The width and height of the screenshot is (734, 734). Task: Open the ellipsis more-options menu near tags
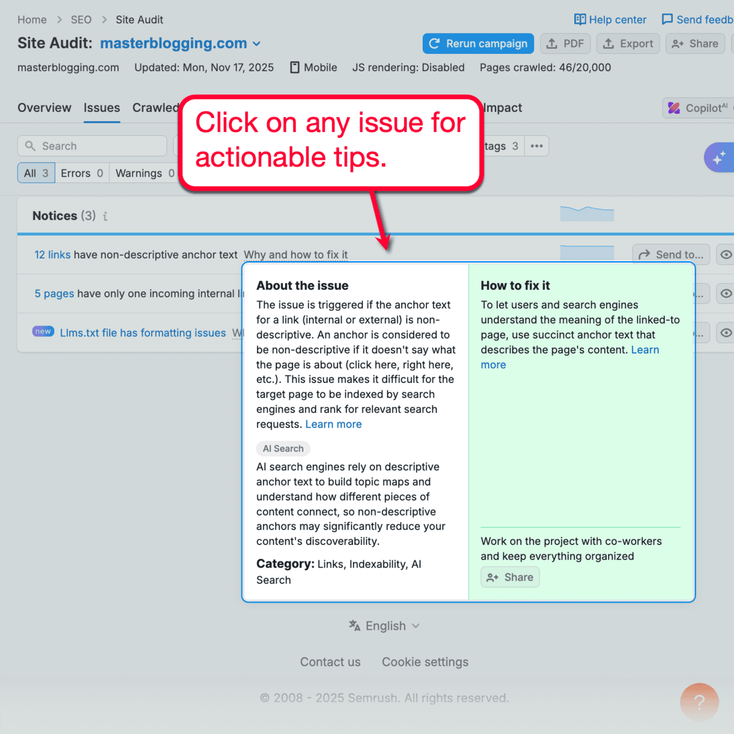pos(536,146)
